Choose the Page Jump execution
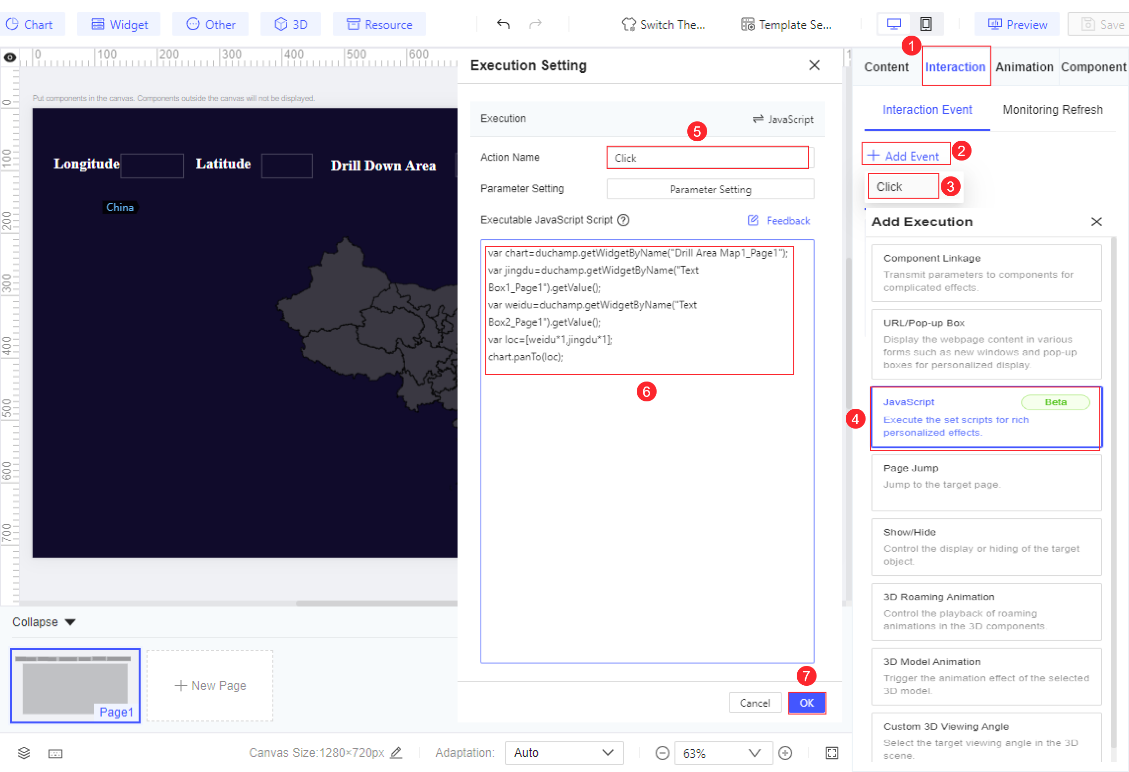 coord(986,483)
